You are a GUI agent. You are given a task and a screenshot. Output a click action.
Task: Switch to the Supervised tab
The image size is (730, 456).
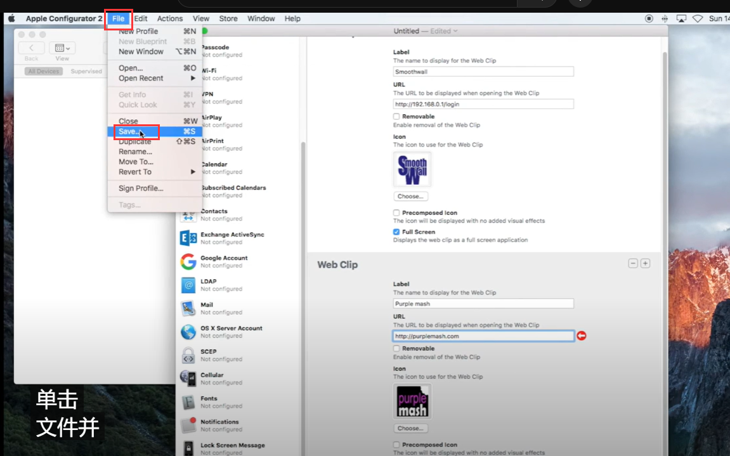[86, 71]
